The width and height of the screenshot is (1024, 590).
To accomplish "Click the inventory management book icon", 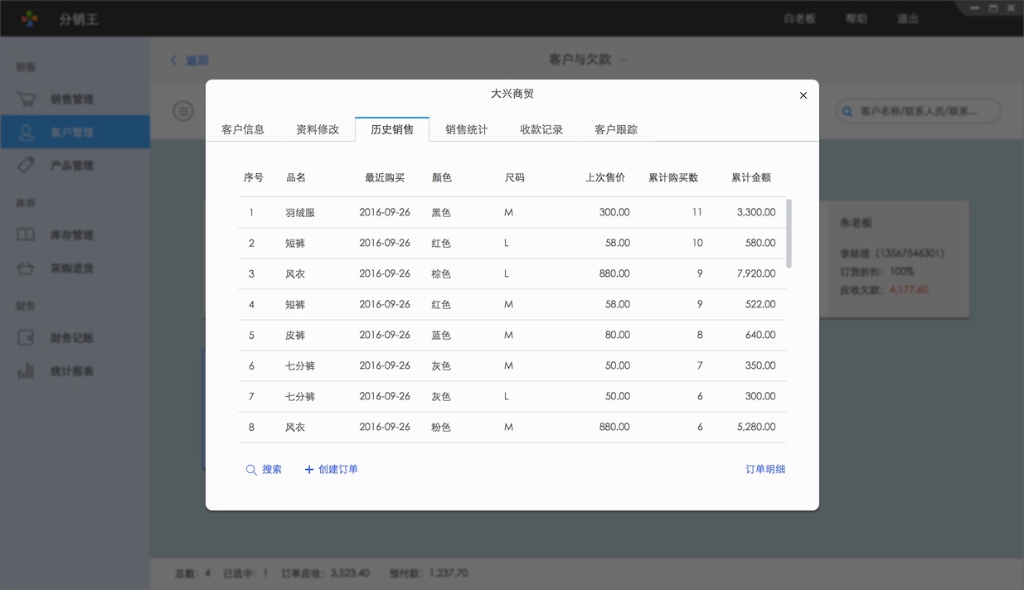I will click(27, 235).
